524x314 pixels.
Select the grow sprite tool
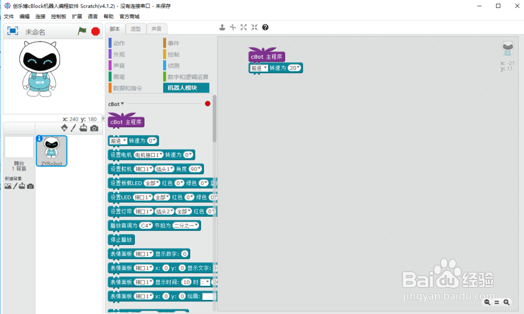(x=244, y=27)
